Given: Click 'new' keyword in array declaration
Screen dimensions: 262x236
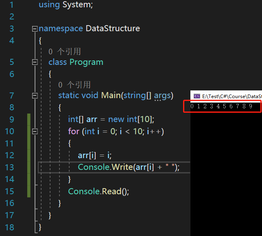Looking at the screenshot, I should (116, 119).
